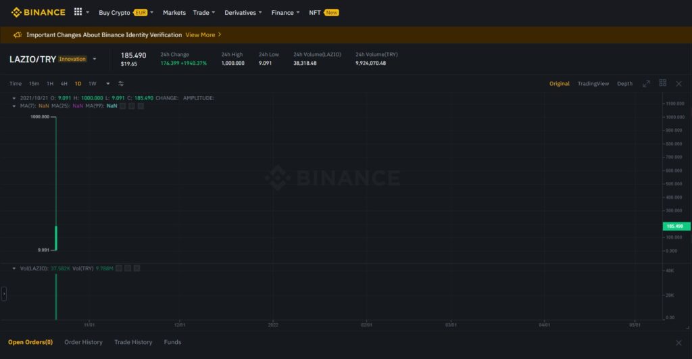
Task: Click the Binance logo
Action: (39, 12)
